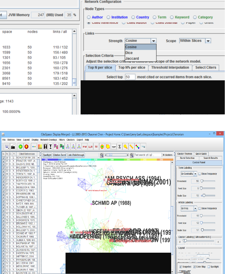This screenshot has height=274, width=225.
Task: Choose Jaccard from Strength list
Action: click(x=140, y=58)
